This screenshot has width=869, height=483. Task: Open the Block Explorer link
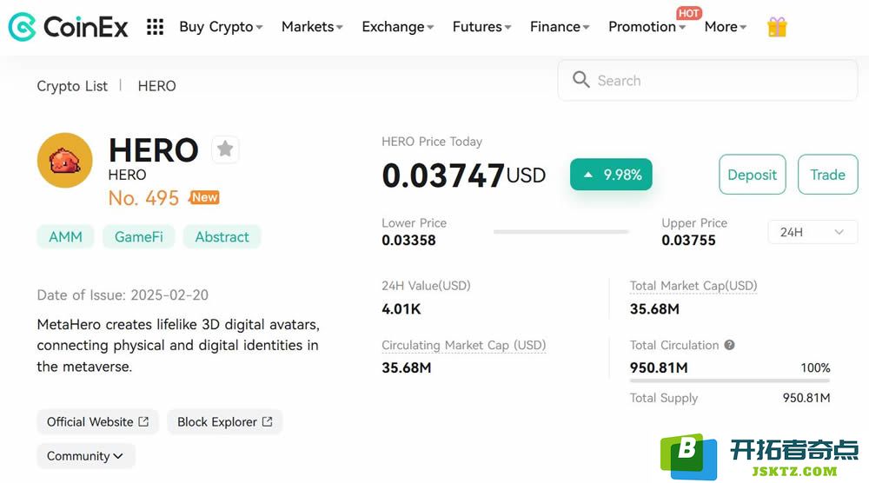pyautogui.click(x=224, y=422)
